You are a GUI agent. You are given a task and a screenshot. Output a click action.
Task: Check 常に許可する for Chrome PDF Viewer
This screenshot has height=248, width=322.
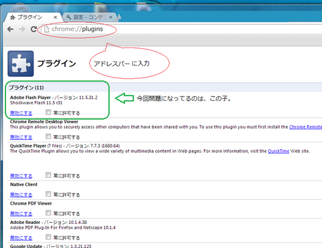coord(48,213)
